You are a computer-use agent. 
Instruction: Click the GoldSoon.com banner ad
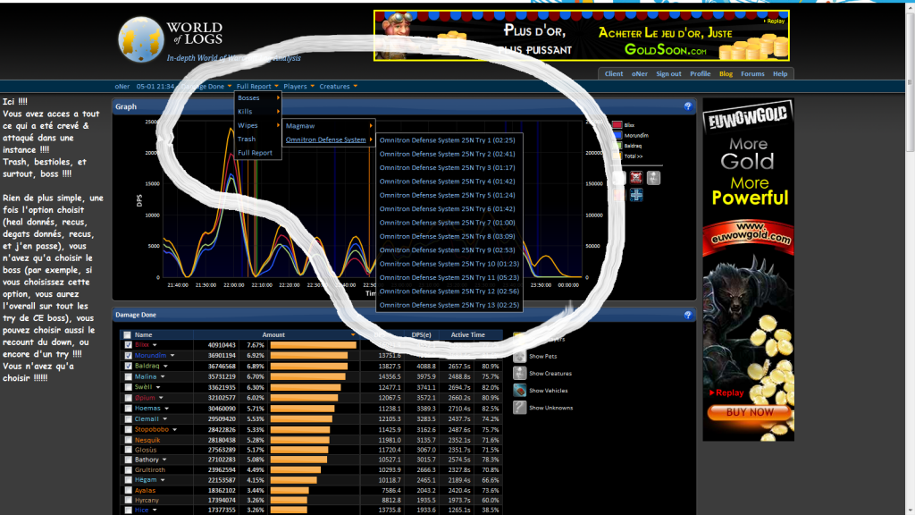[582, 36]
